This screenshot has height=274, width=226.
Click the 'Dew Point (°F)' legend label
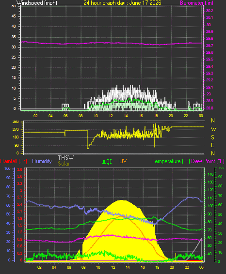(x=208, y=161)
